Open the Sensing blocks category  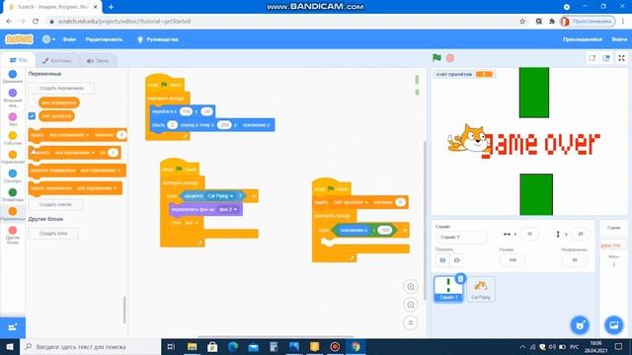pyautogui.click(x=13, y=176)
